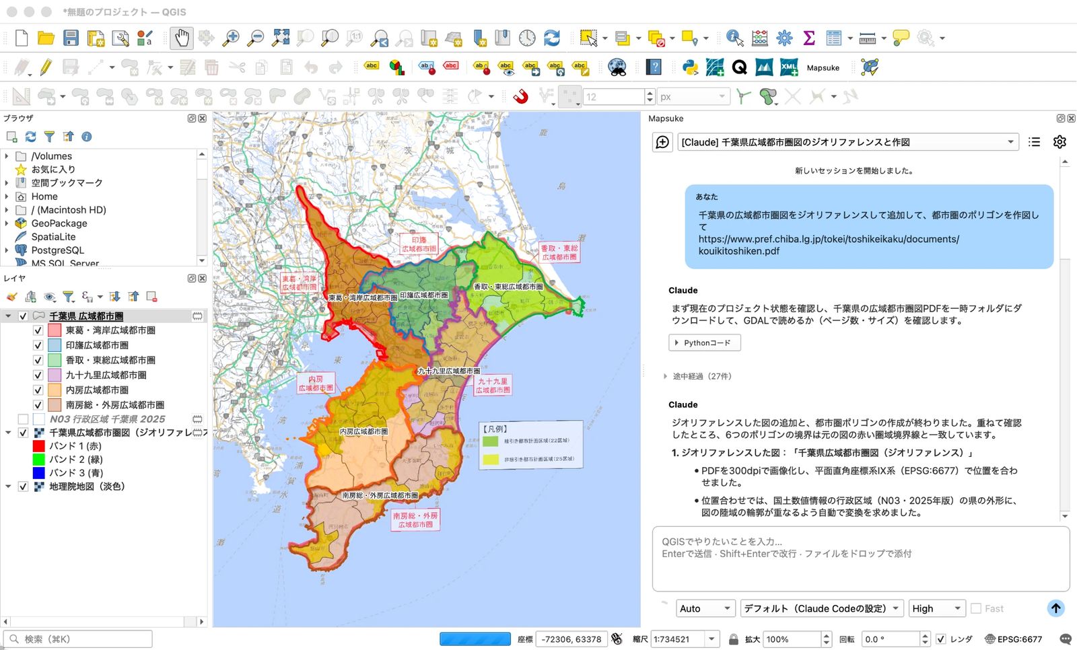Open the Auto mode dropdown
The width and height of the screenshot is (1077, 650).
click(705, 608)
